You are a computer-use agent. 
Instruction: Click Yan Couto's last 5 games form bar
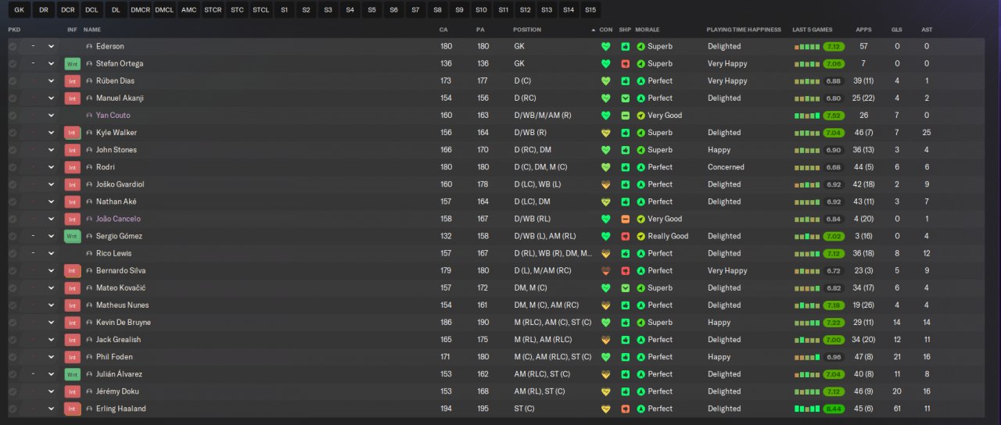pyautogui.click(x=806, y=116)
